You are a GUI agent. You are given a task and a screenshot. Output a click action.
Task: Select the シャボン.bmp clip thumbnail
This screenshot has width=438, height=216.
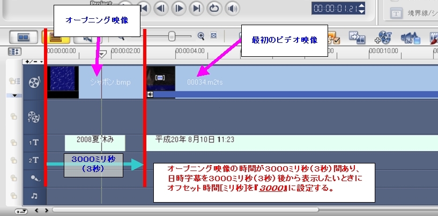tap(63, 82)
